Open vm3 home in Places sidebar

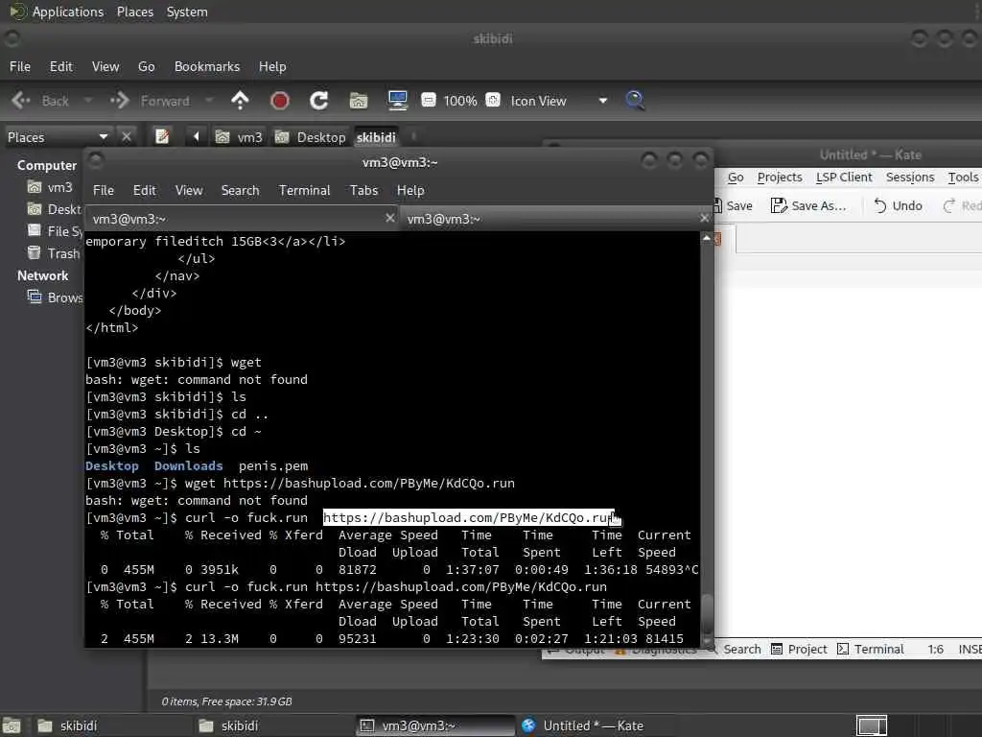pyautogui.click(x=50, y=187)
